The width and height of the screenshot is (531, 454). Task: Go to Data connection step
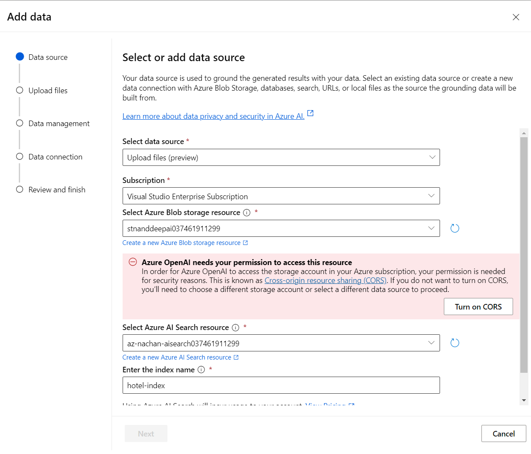(x=55, y=157)
